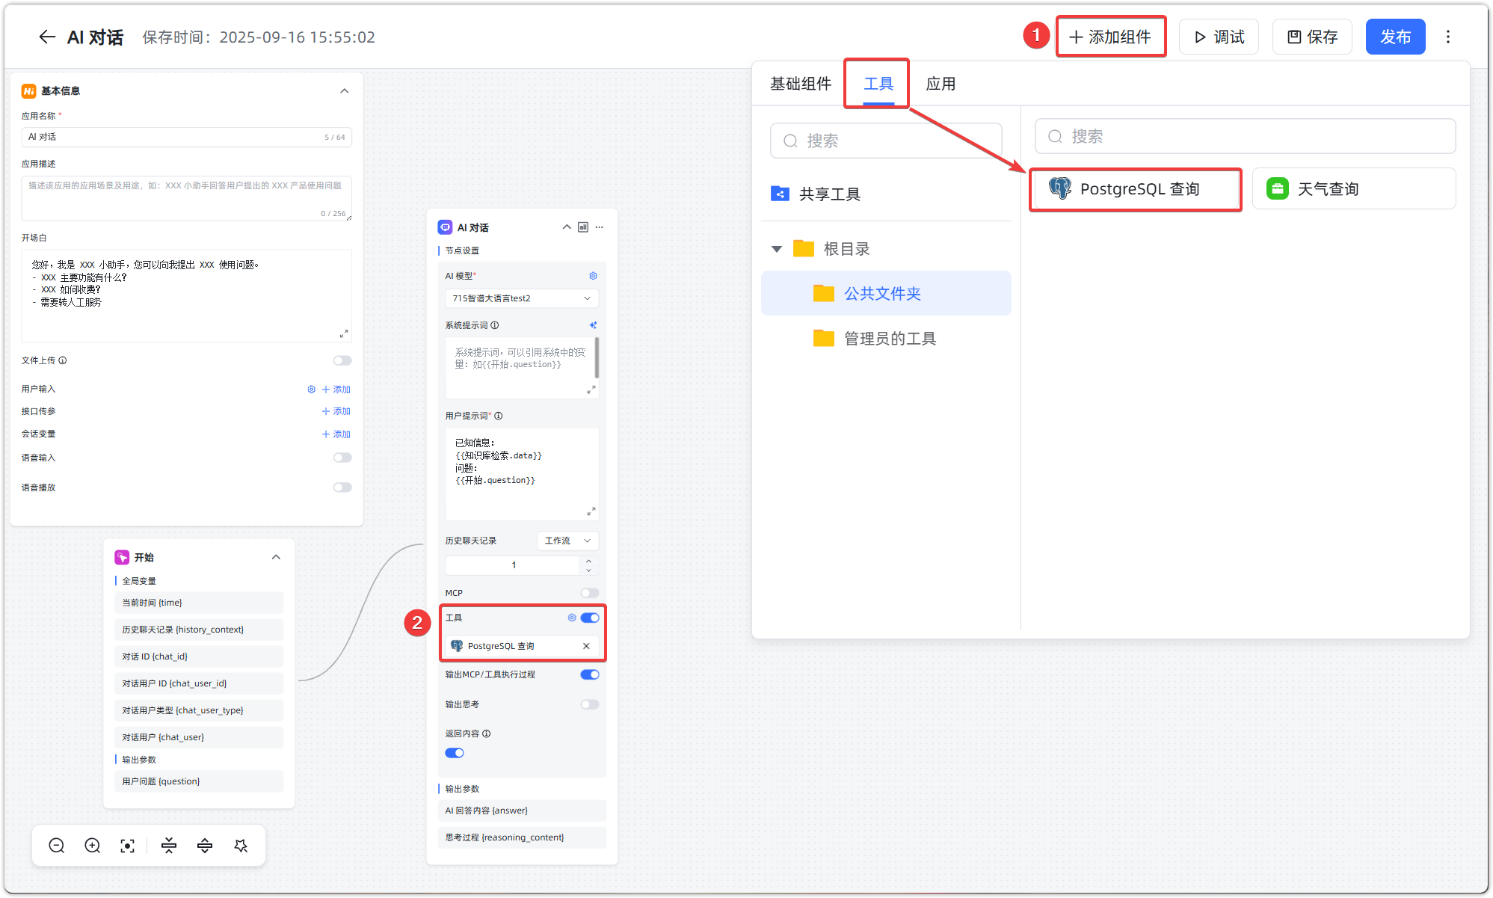
Task: Switch to the 应用 tab
Action: tap(941, 84)
